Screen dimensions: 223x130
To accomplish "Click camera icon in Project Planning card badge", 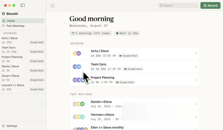I will (x=117, y=82).
